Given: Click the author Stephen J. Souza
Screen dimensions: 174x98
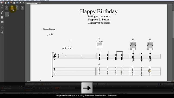Looking at the screenshot, I should (98, 20).
